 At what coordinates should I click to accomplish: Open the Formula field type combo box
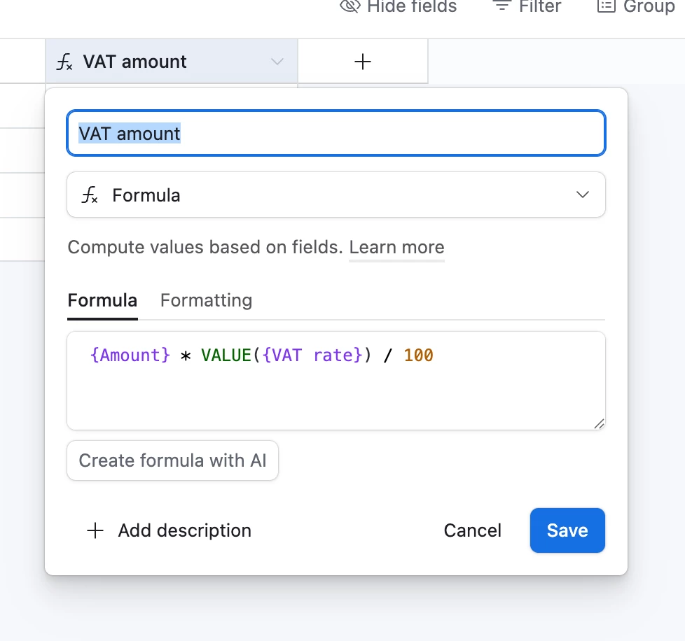tap(336, 195)
